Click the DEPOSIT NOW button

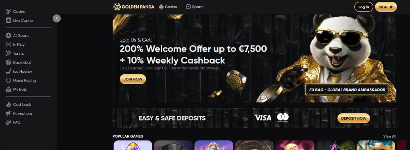click(x=354, y=118)
